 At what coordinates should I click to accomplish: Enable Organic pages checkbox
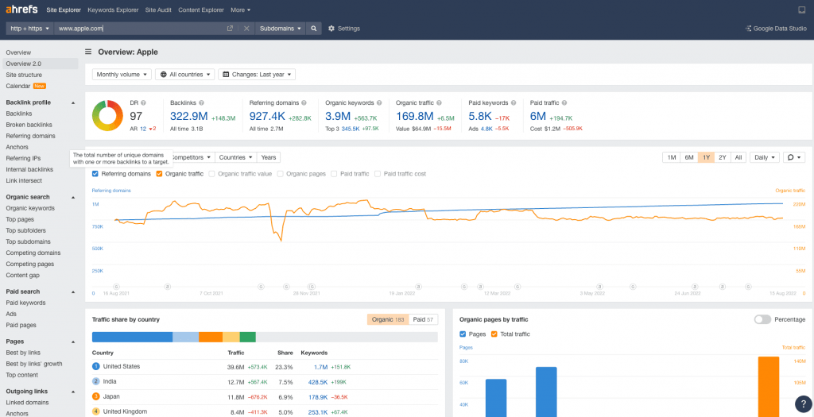coord(281,174)
